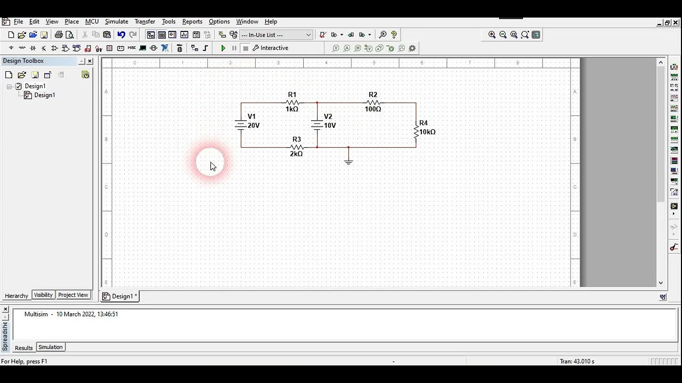Toggle the Design1 project checkbox

[19, 86]
